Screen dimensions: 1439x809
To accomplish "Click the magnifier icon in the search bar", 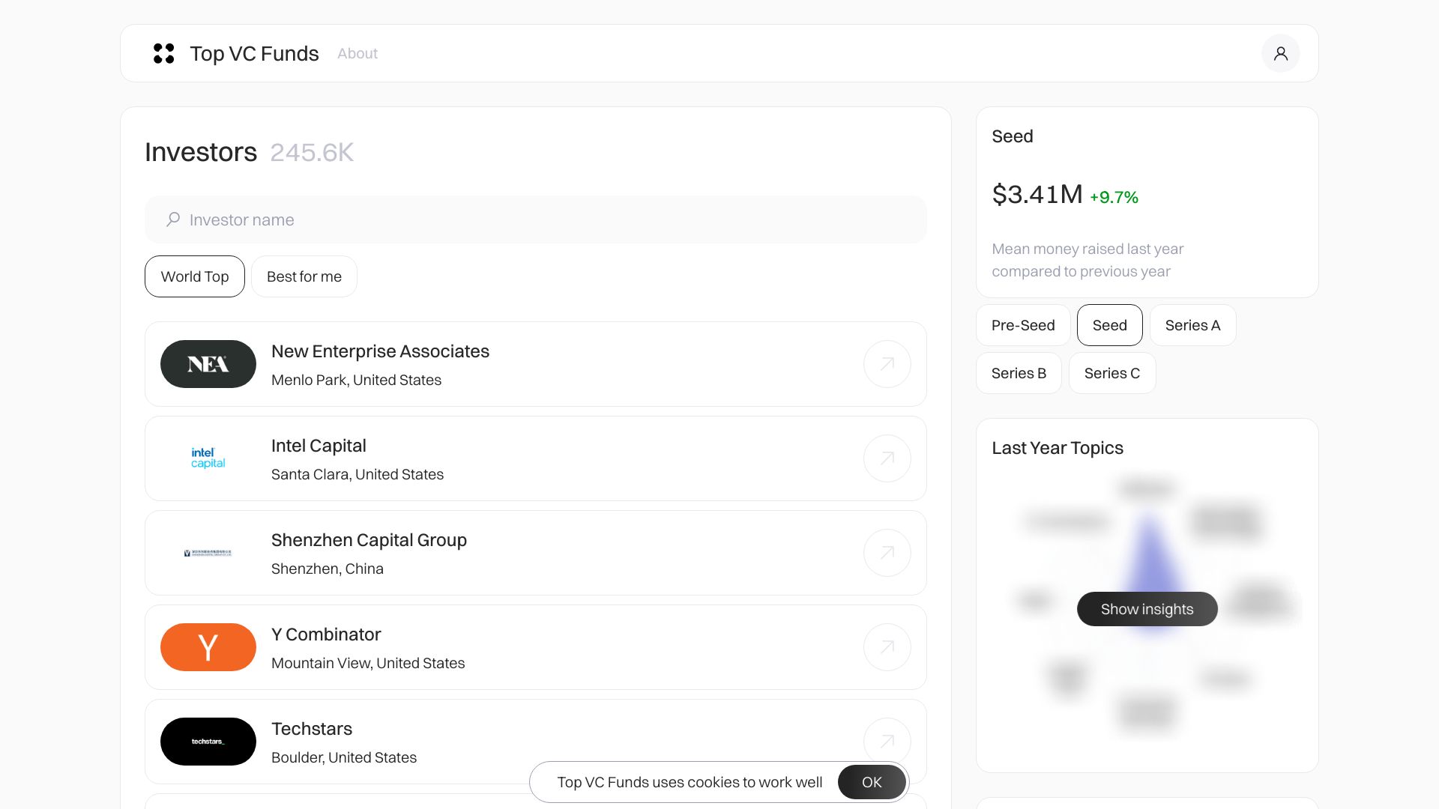I will (173, 219).
